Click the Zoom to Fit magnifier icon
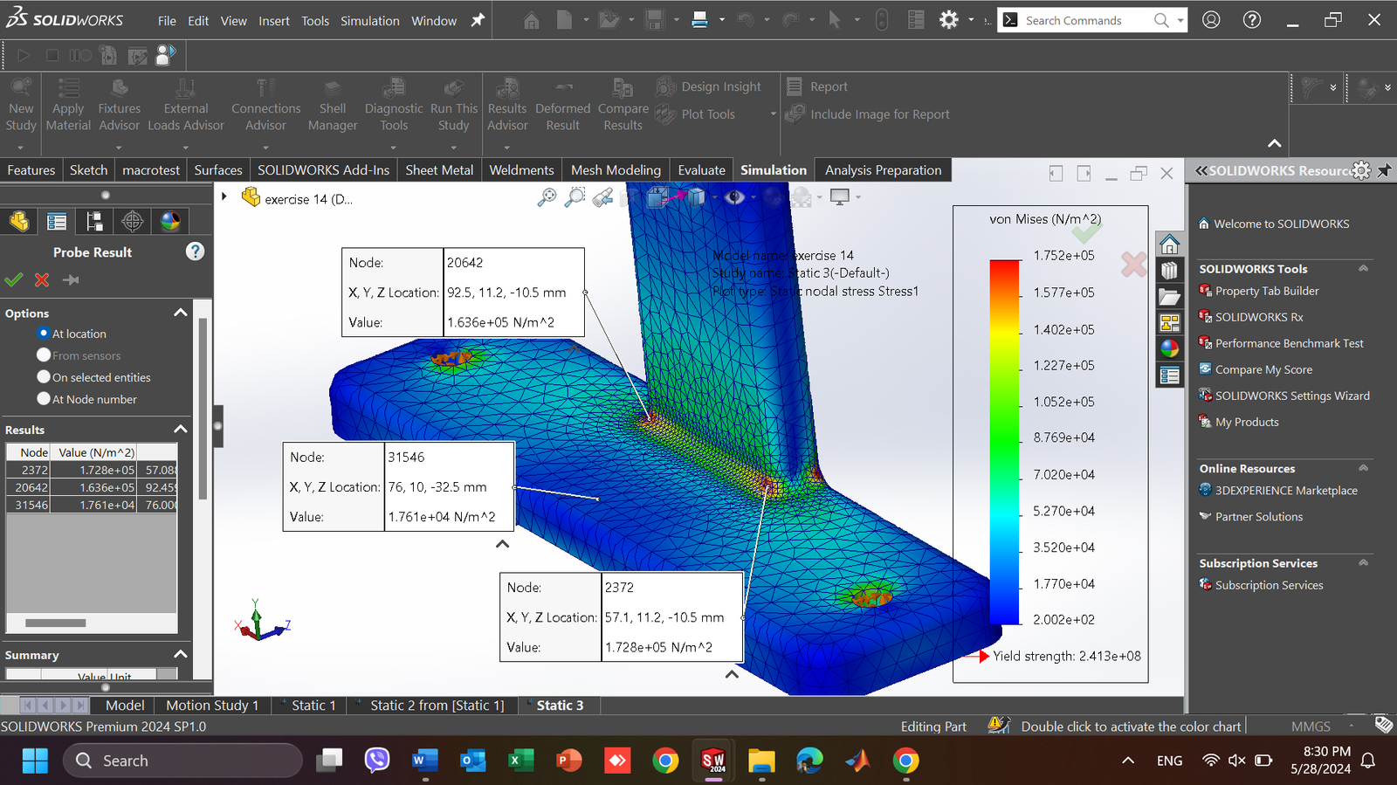This screenshot has width=1397, height=785. pyautogui.click(x=547, y=198)
